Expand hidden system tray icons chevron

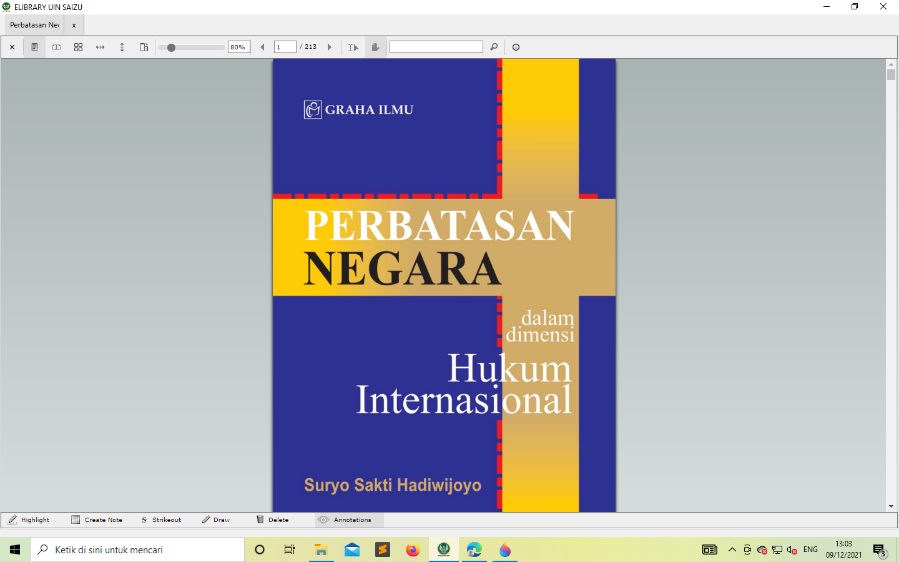click(x=732, y=550)
